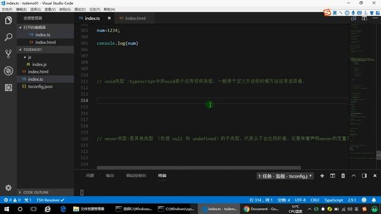This screenshot has width=381, height=214.
Task: Open Task View on the taskbar
Action: 33,209
